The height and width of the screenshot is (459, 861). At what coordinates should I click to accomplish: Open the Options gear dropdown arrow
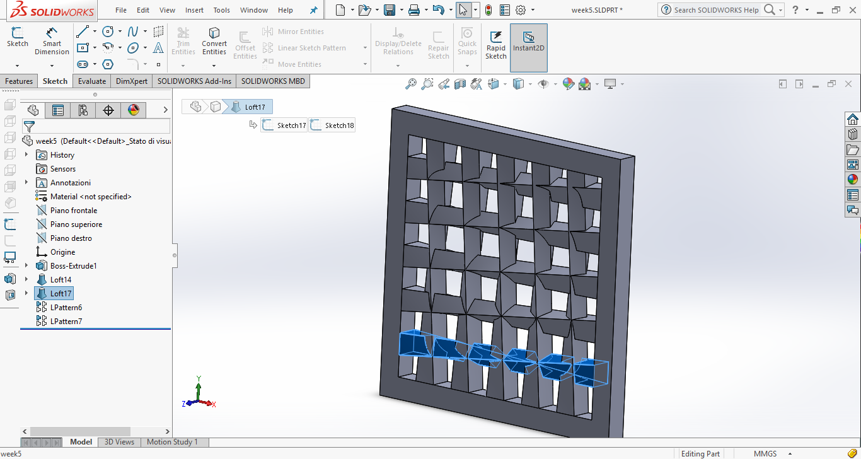(x=533, y=10)
